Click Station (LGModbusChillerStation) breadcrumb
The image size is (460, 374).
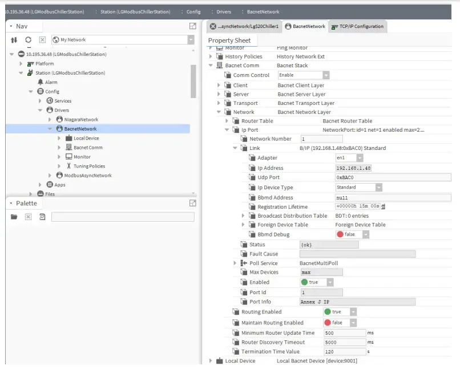[x=135, y=12]
